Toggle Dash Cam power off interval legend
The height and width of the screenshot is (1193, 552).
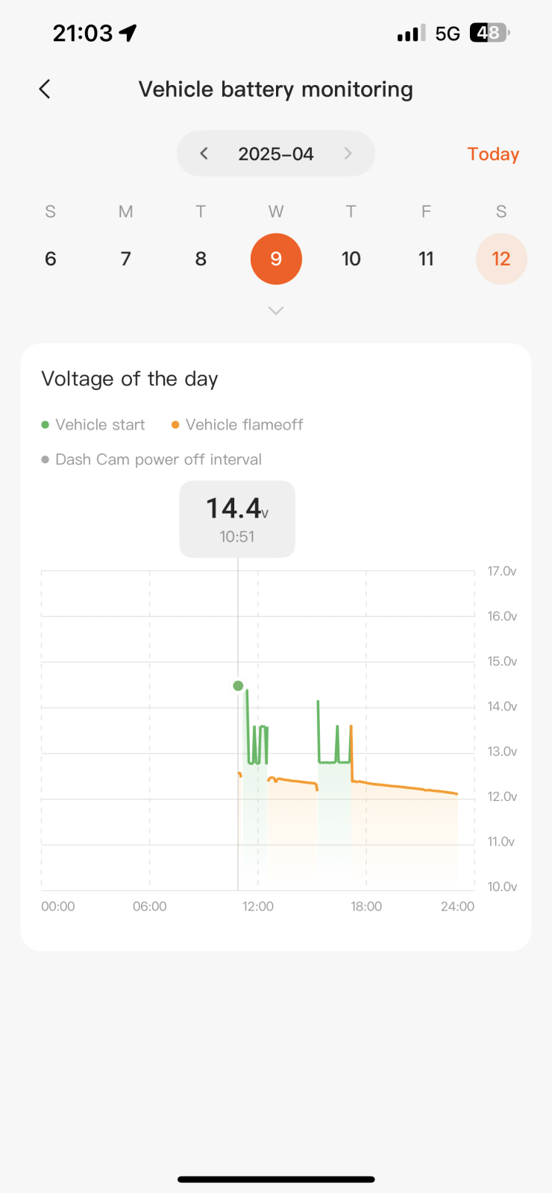[151, 459]
